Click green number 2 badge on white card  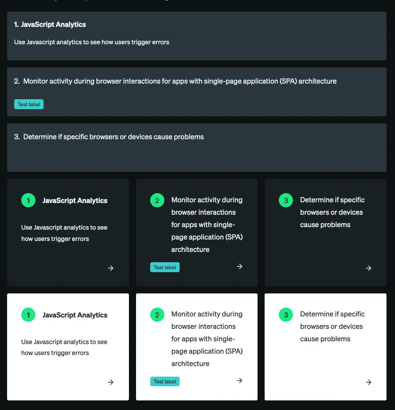pyautogui.click(x=157, y=315)
